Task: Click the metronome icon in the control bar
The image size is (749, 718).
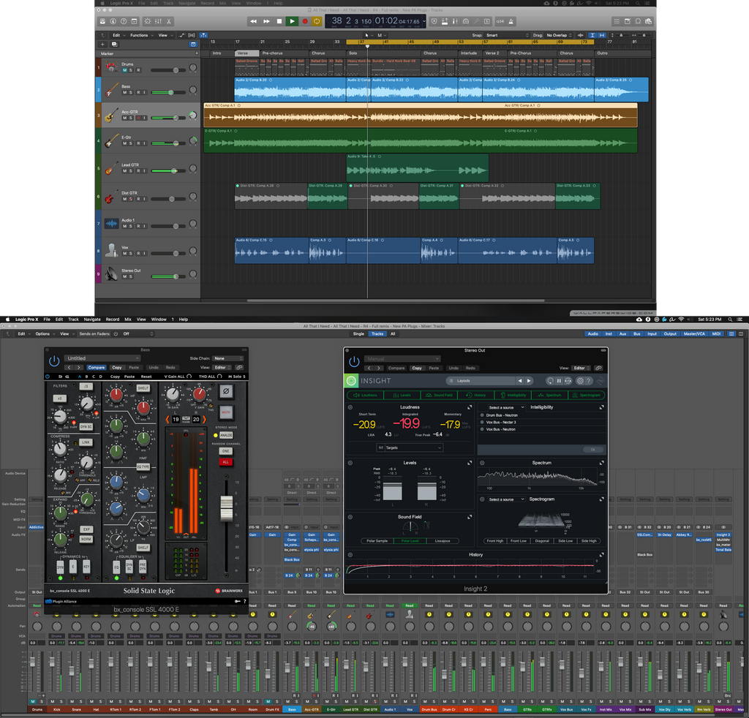Action: (x=511, y=21)
